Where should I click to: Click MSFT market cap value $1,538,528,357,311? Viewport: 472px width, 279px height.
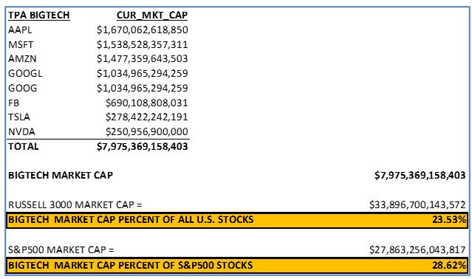point(142,44)
